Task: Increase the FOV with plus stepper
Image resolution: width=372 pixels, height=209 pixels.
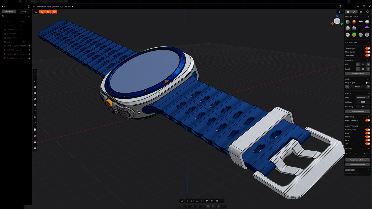Action: [x=368, y=64]
